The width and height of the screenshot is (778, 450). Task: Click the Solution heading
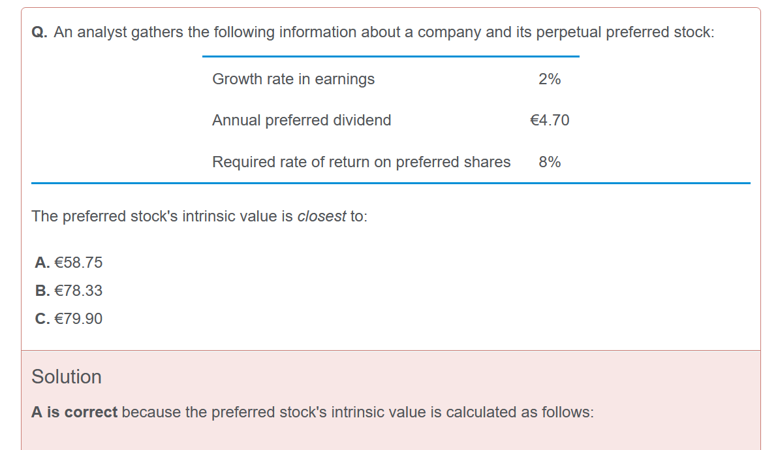click(67, 377)
